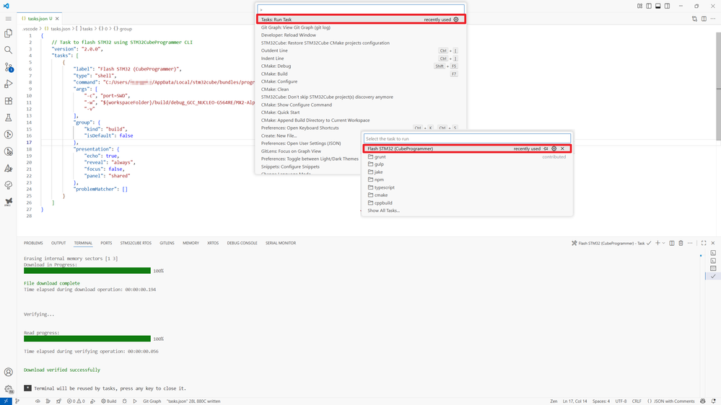Image resolution: width=721 pixels, height=405 pixels.
Task: Open the Search view in activity bar
Action: (x=8, y=50)
